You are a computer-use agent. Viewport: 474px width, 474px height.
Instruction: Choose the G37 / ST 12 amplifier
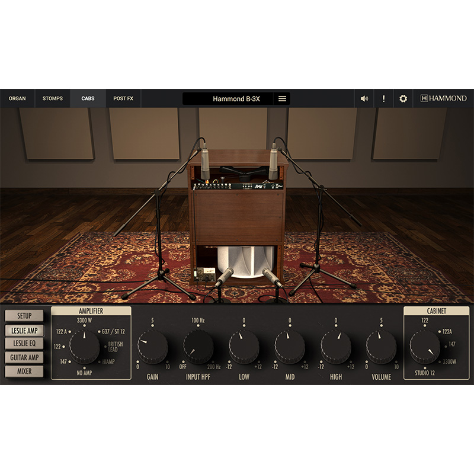[x=113, y=332]
